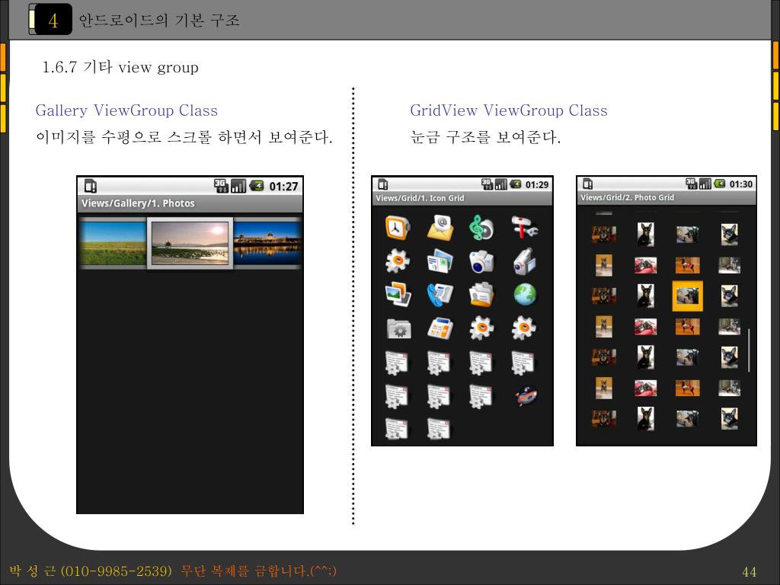
Task: Tap the green globe browser icon
Action: coord(525,295)
